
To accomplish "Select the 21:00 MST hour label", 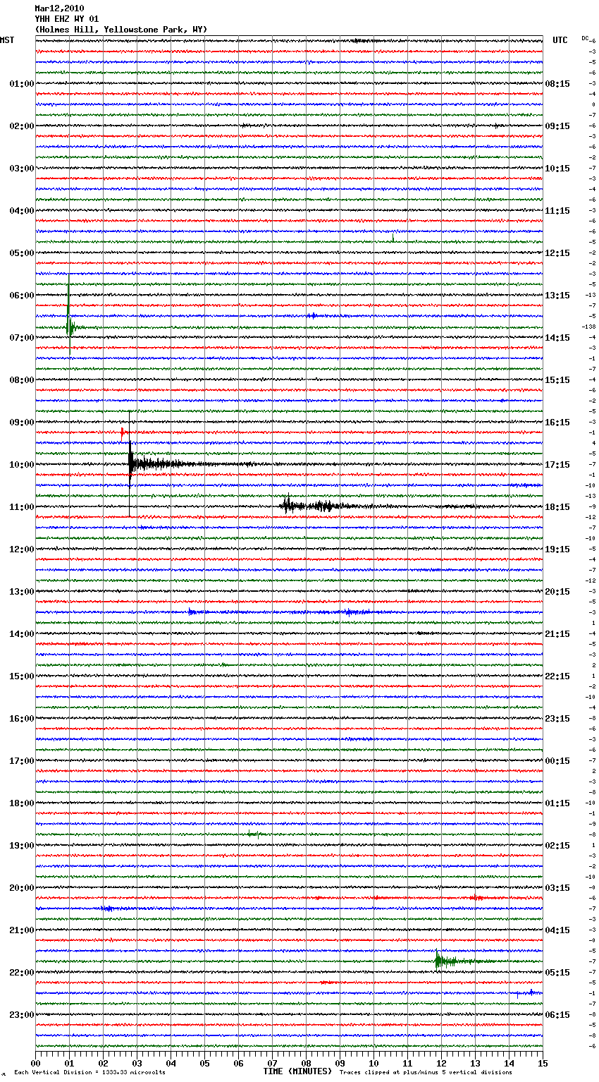I will 22,930.
